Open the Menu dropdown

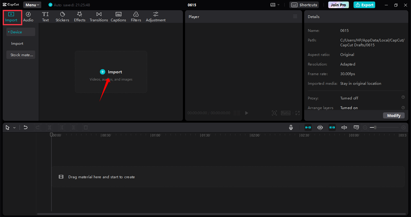point(32,5)
